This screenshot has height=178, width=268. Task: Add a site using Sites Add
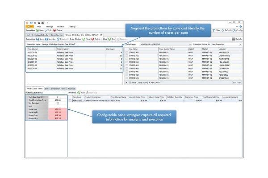click(109, 39)
